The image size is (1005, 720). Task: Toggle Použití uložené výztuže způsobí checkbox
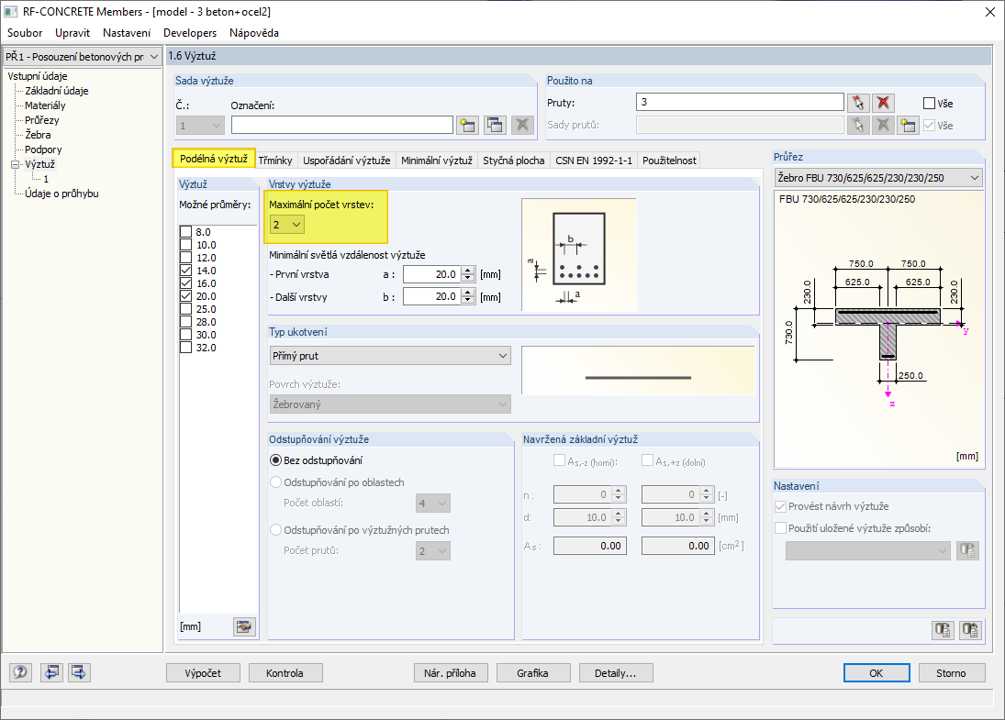coord(780,527)
